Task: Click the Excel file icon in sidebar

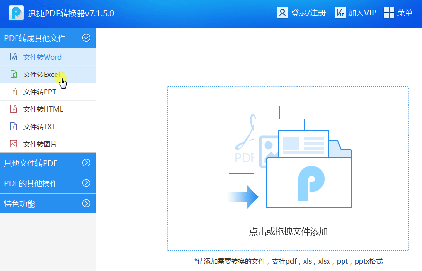Action: [14, 75]
